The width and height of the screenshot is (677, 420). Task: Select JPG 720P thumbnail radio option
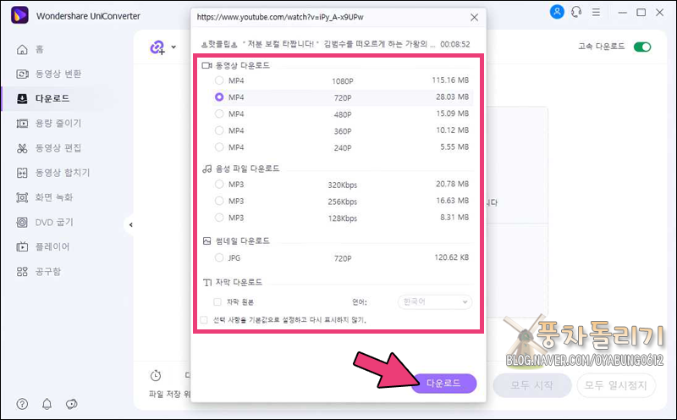219,257
